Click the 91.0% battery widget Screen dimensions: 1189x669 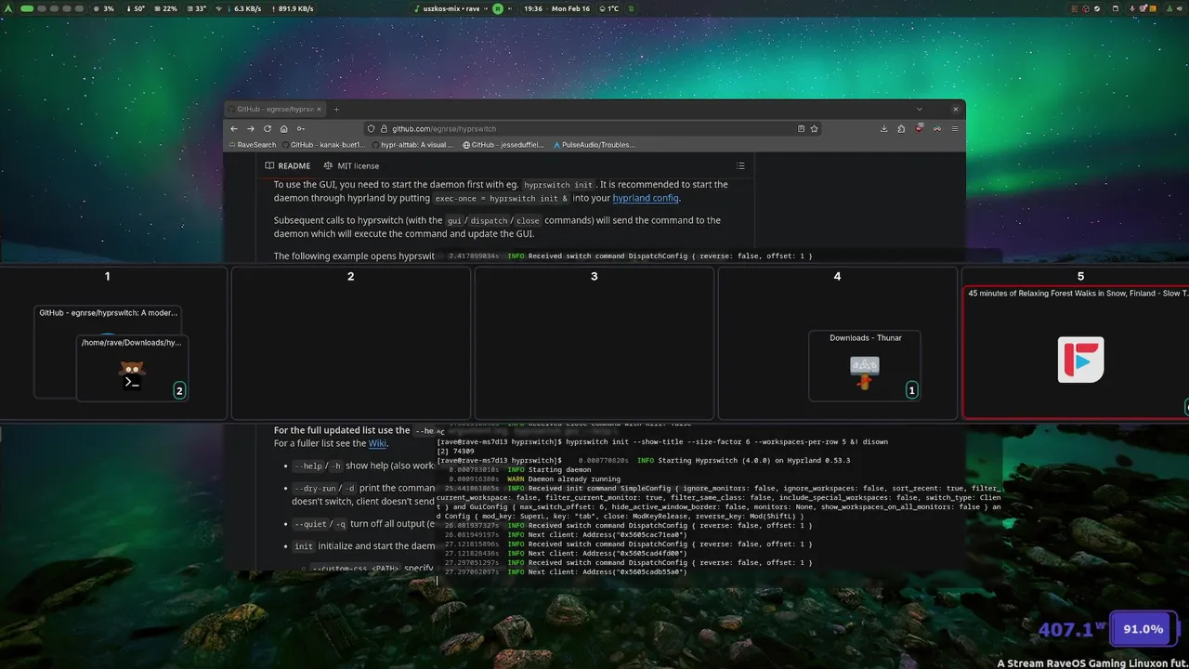(x=1143, y=629)
